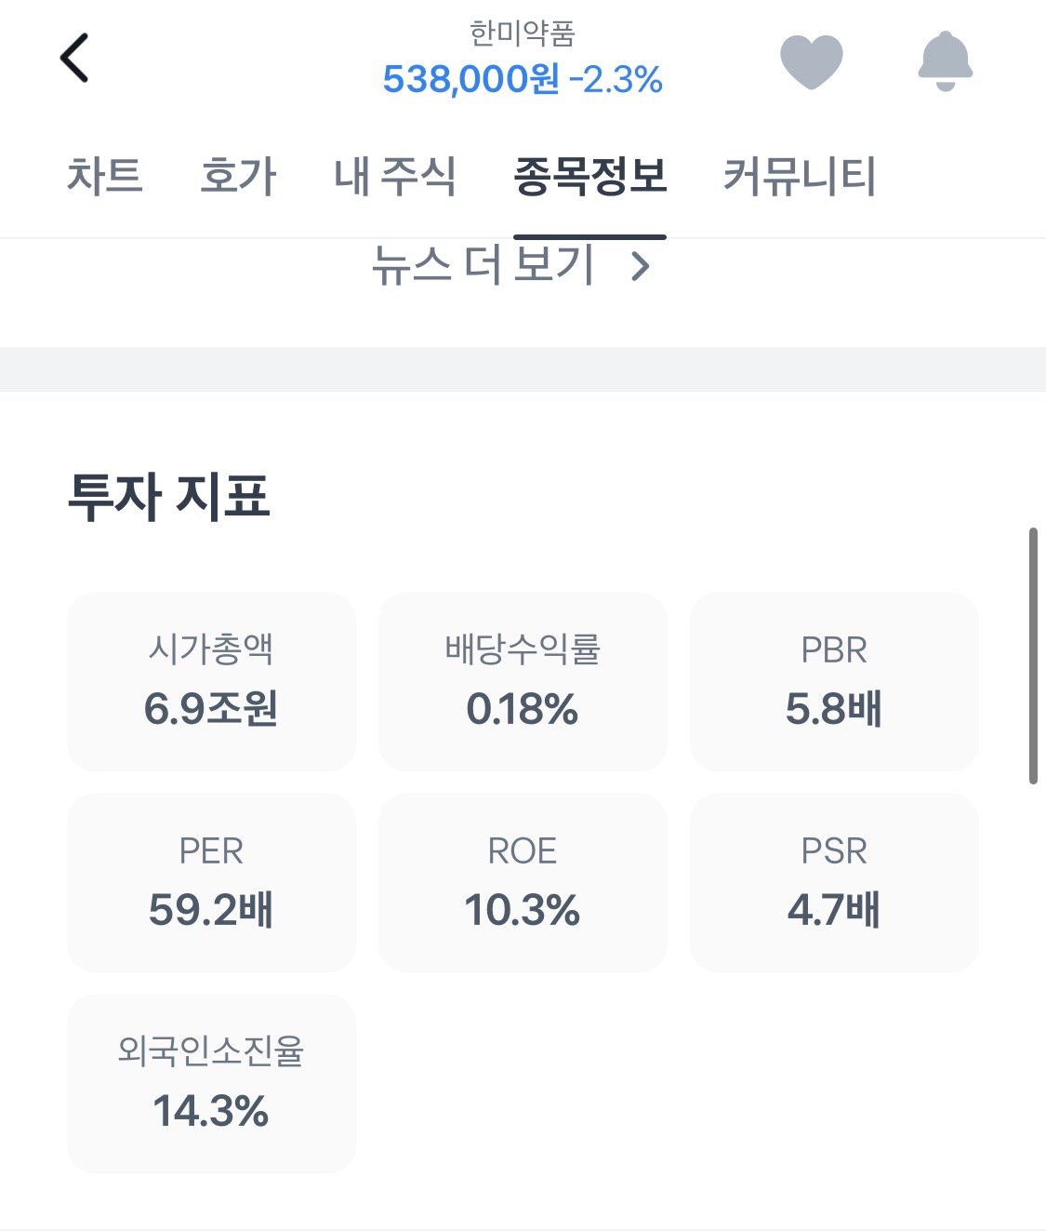Tap the 외국인소진율 14.3% card
This screenshot has width=1046, height=1231.
(211, 1083)
